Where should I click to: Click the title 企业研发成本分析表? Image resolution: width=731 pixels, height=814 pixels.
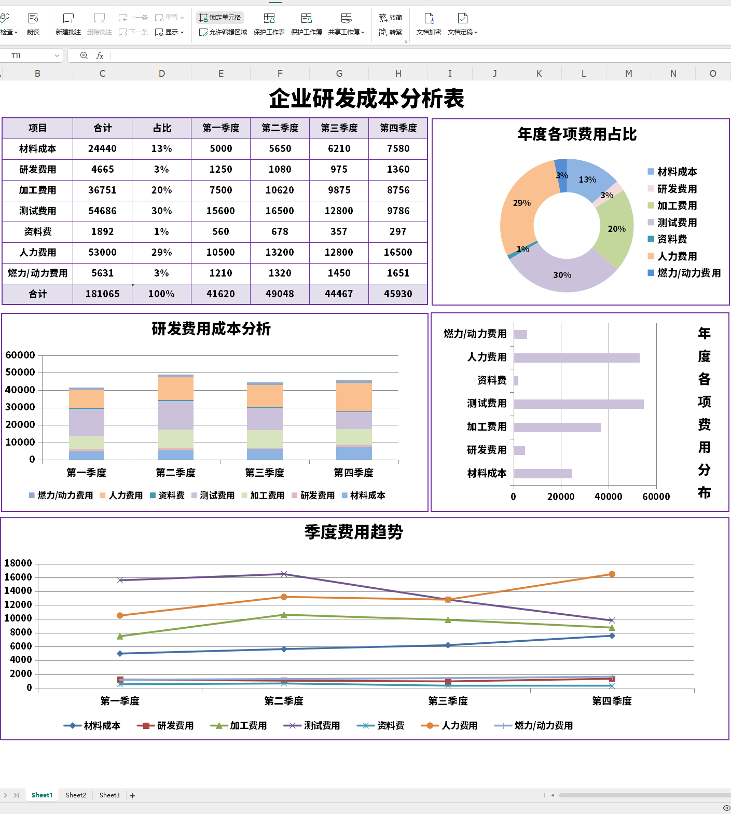[366, 99]
